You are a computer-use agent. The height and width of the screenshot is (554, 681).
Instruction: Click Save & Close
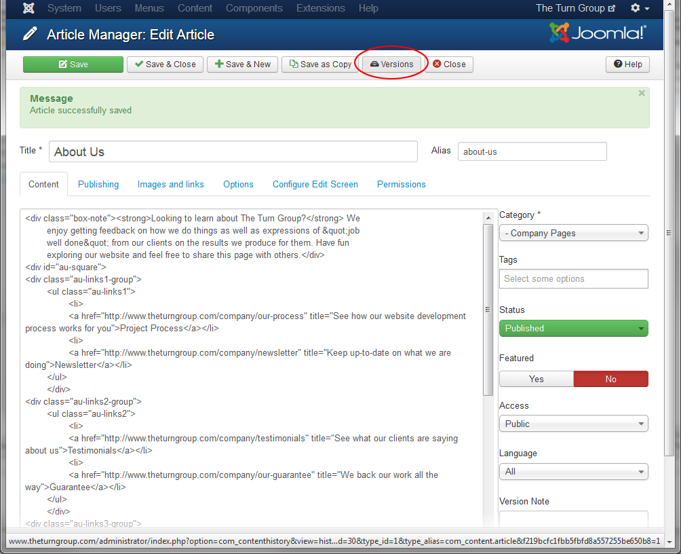(x=165, y=64)
